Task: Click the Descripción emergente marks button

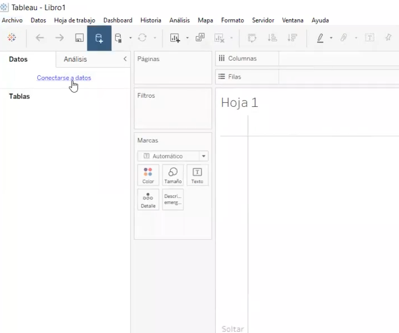Action: (x=173, y=200)
